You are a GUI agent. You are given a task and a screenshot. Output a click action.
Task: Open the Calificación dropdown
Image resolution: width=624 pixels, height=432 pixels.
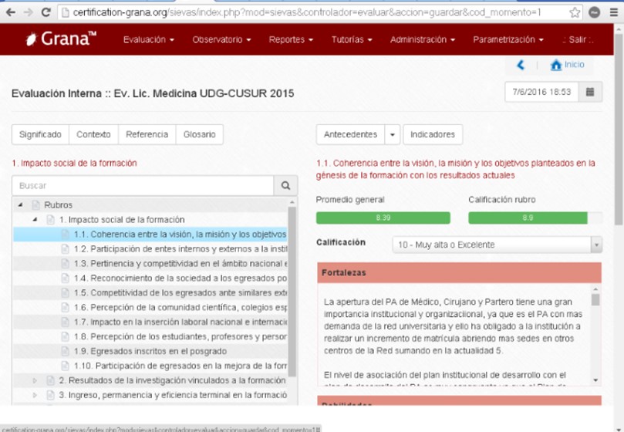coord(497,245)
